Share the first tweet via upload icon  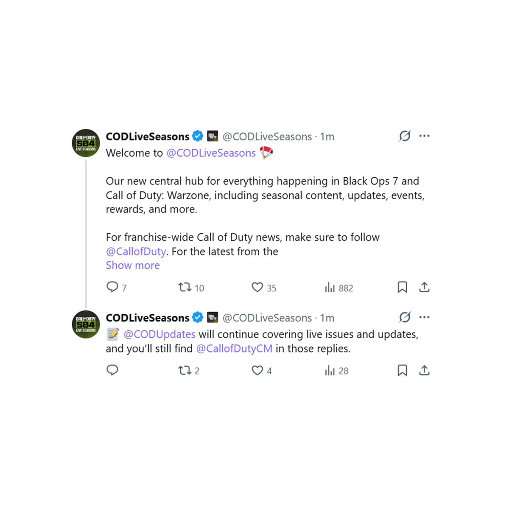424,287
